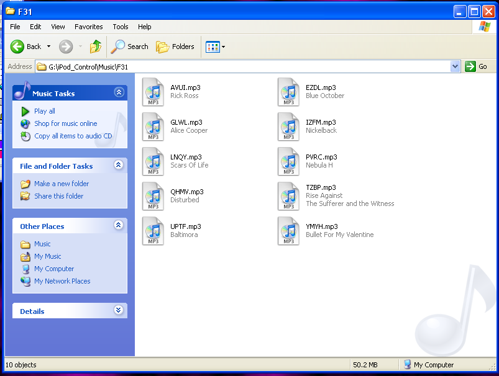Click the EZDL.mp3 file name

click(x=321, y=87)
